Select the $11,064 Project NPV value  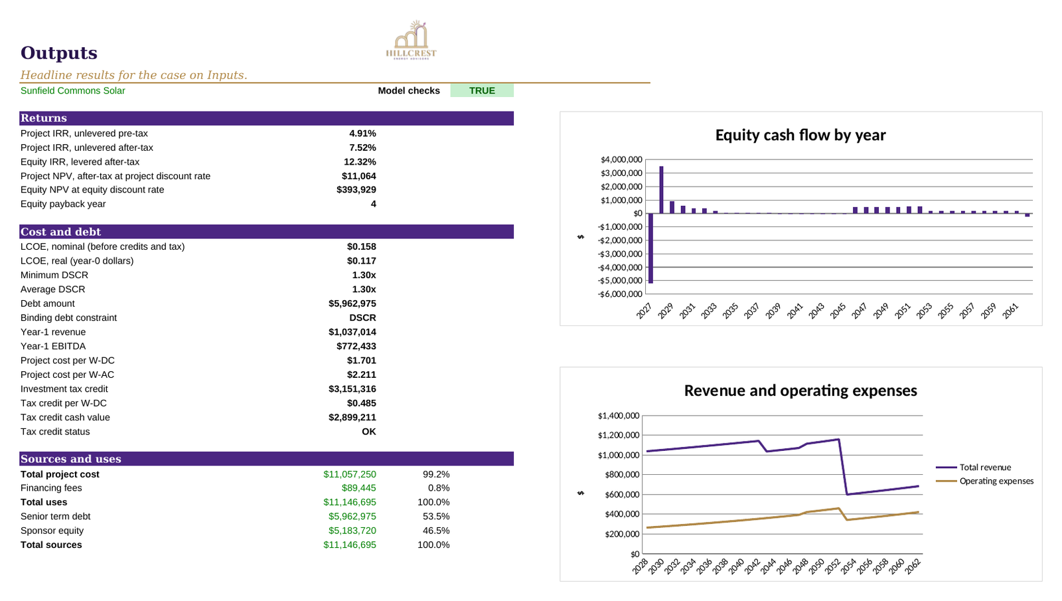(x=359, y=176)
